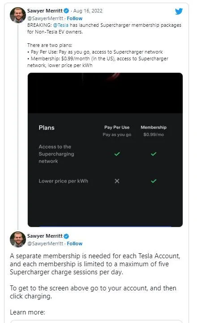The width and height of the screenshot is (197, 323).
Task: Select the Pay Per Use plan heading
Action: coord(117,127)
